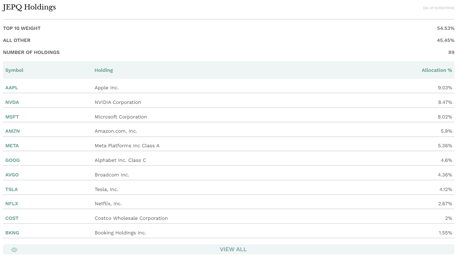This screenshot has width=461, height=257.
Task: Open the MSFT symbol link
Action: click(12, 117)
